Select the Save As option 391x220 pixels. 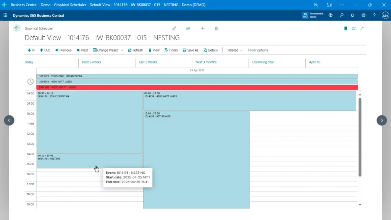point(190,50)
